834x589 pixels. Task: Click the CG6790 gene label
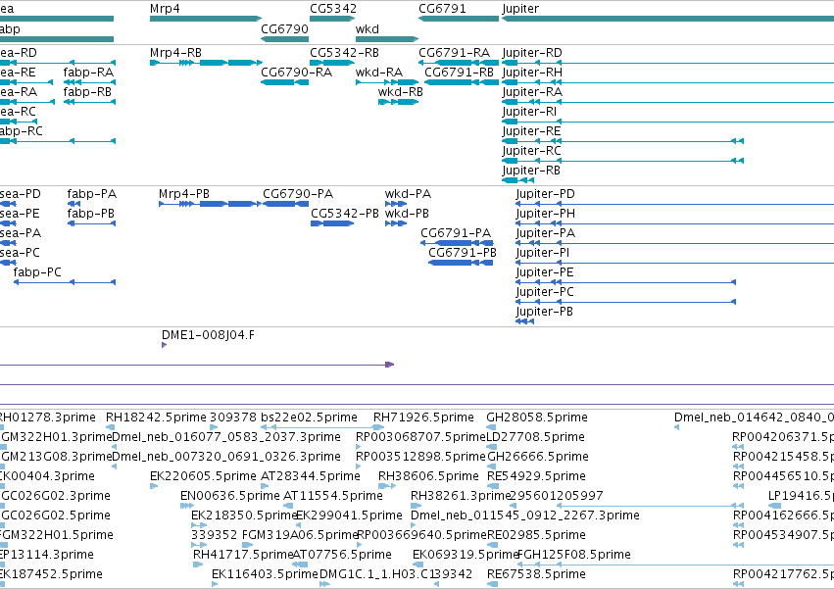(x=284, y=29)
